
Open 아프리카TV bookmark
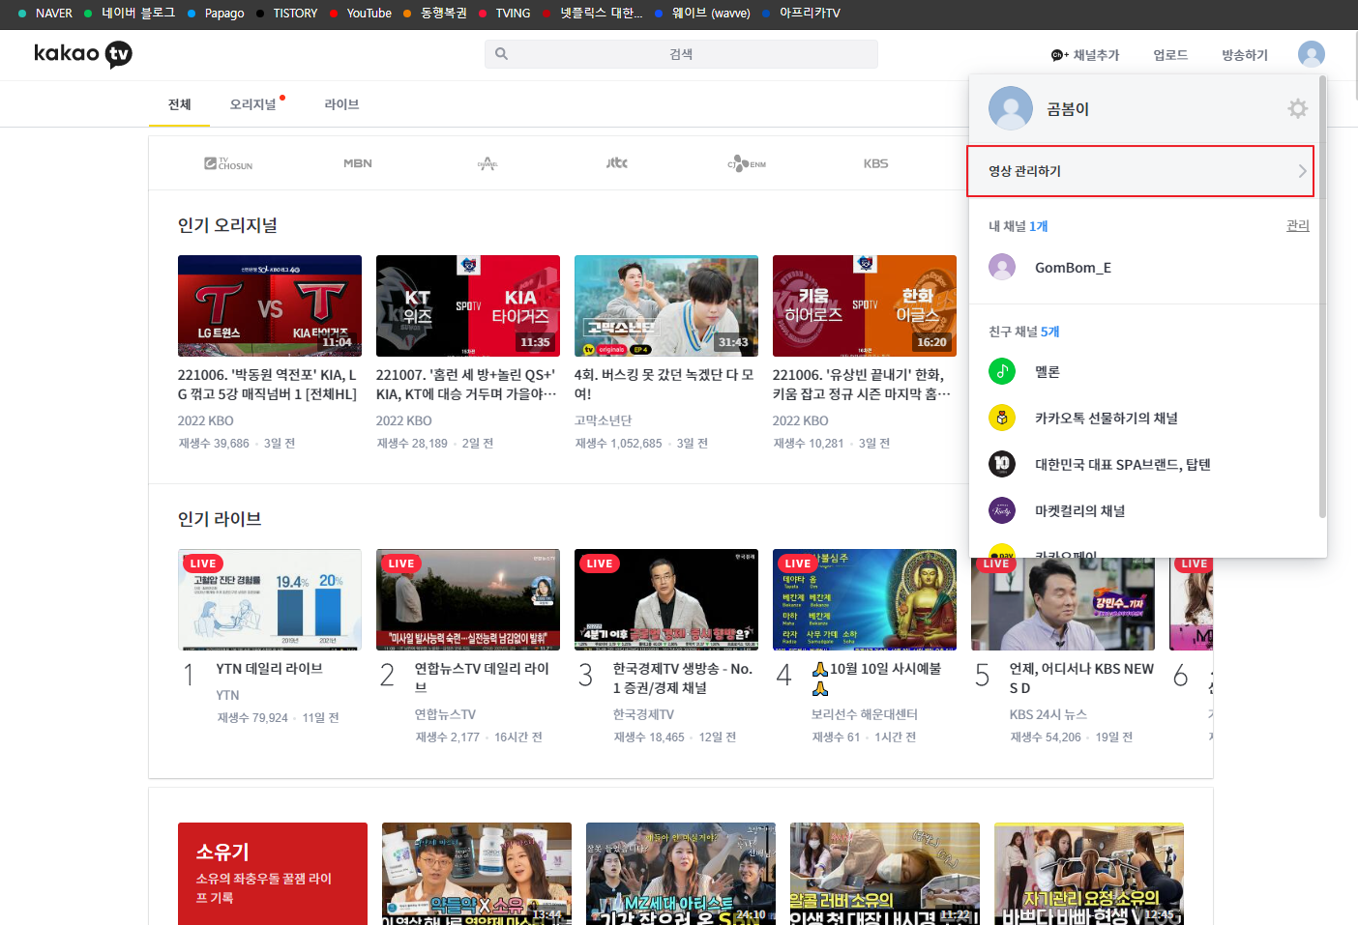pyautogui.click(x=802, y=14)
